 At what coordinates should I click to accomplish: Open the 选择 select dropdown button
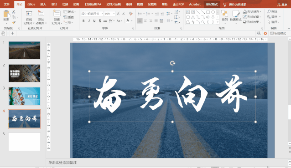(x=273, y=22)
